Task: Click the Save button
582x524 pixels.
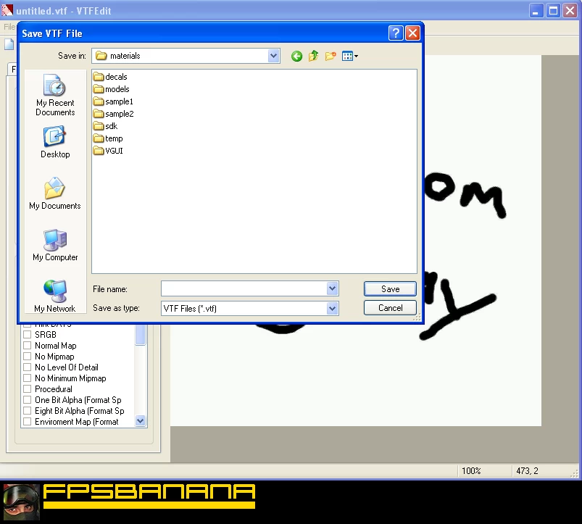Action: pos(390,288)
